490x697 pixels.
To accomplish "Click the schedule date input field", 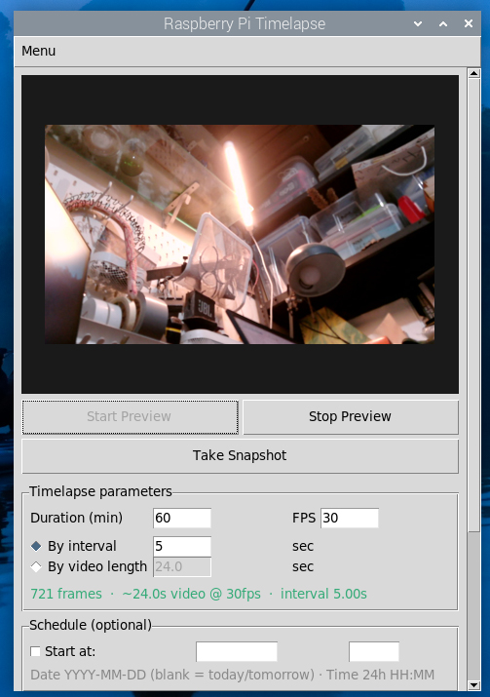I will pos(237,651).
